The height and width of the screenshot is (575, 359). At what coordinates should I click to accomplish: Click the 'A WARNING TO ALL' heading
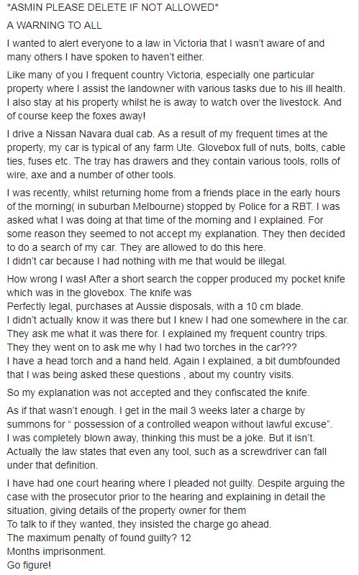tap(55, 25)
